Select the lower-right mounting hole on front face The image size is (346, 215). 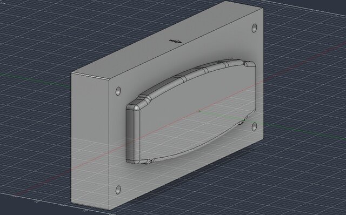[x=255, y=126]
